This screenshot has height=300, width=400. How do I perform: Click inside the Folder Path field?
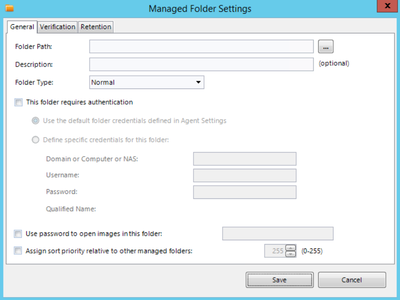pyautogui.click(x=200, y=46)
